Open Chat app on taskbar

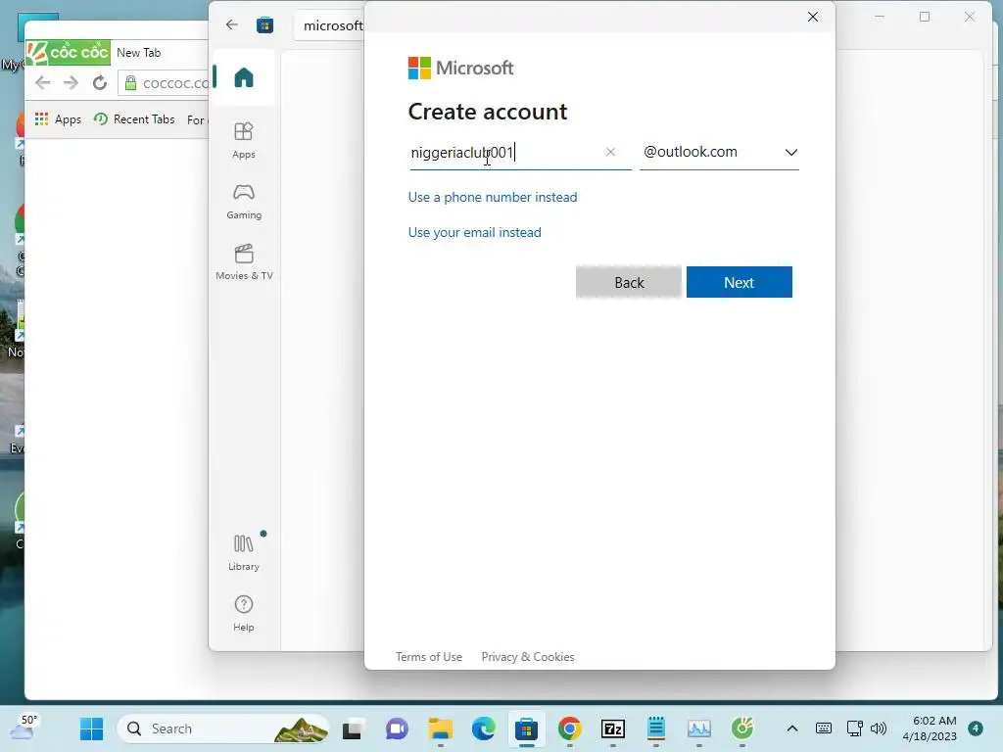pos(397,728)
